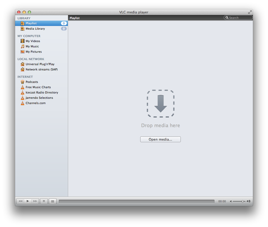Image resolution: width=268 pixels, height=227 pixels.
Task: Close the VLC window with red button
Action: pyautogui.click(x=19, y=12)
